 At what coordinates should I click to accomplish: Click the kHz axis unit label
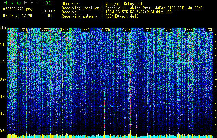point(3,28)
